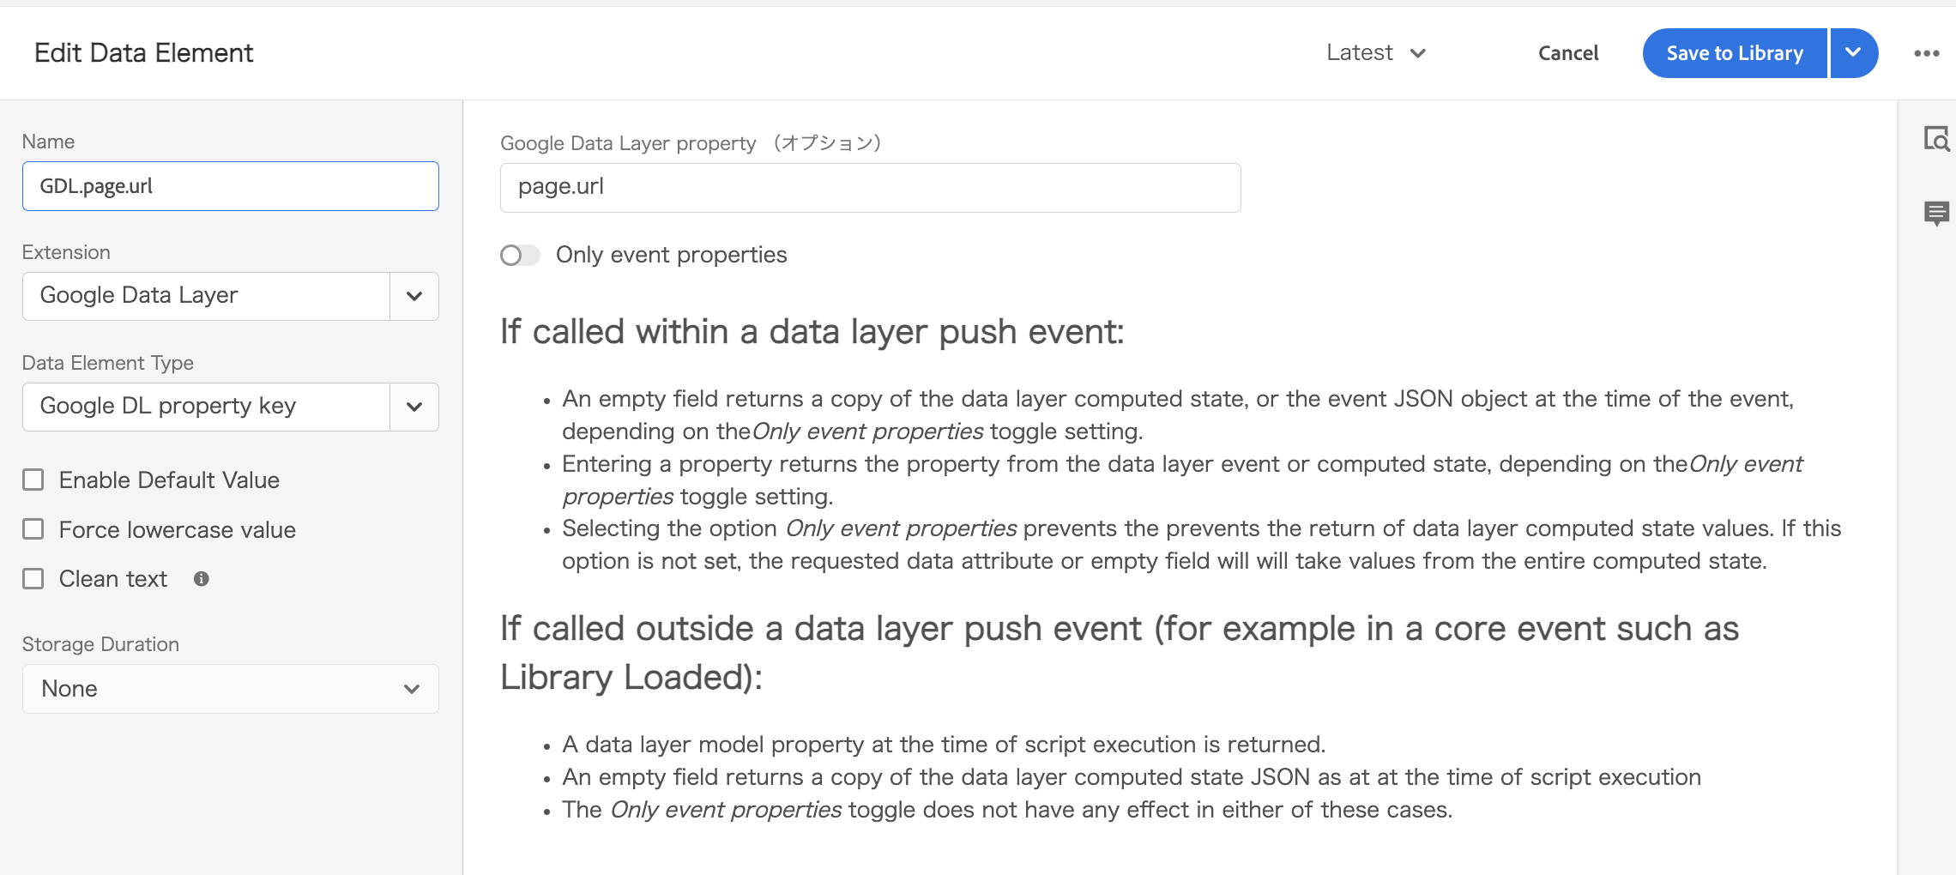Open the Data Element Type dropdown arrow
The width and height of the screenshot is (1956, 875).
point(414,407)
